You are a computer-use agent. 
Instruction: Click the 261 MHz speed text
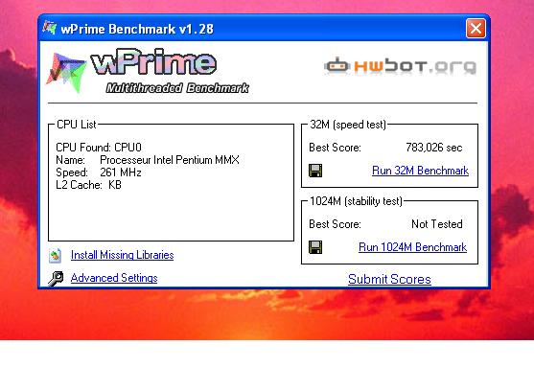click(121, 172)
